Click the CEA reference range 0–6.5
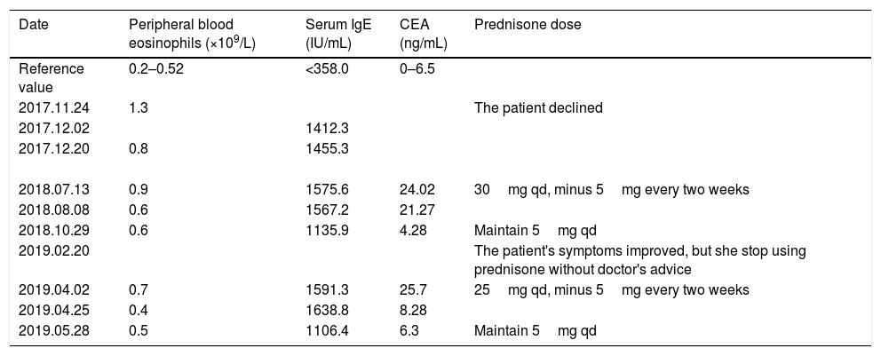Screen dimensions: 881x356 (417, 68)
